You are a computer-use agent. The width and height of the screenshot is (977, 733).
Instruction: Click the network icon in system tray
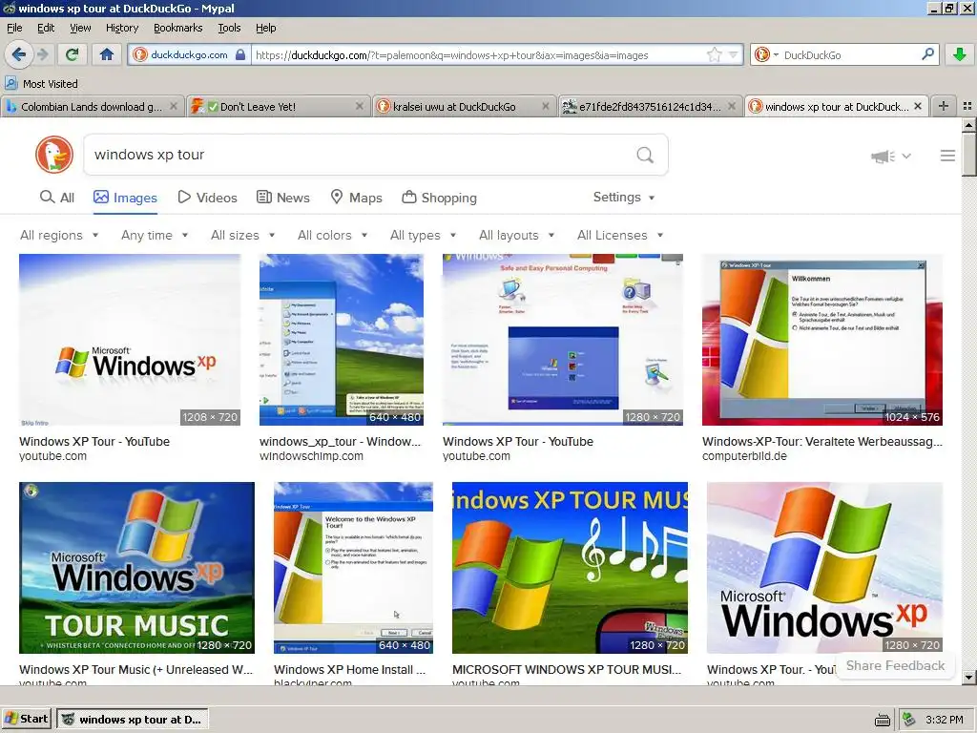point(909,720)
